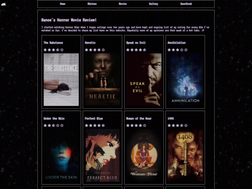Click the 'Under the Skin' title

54,119
